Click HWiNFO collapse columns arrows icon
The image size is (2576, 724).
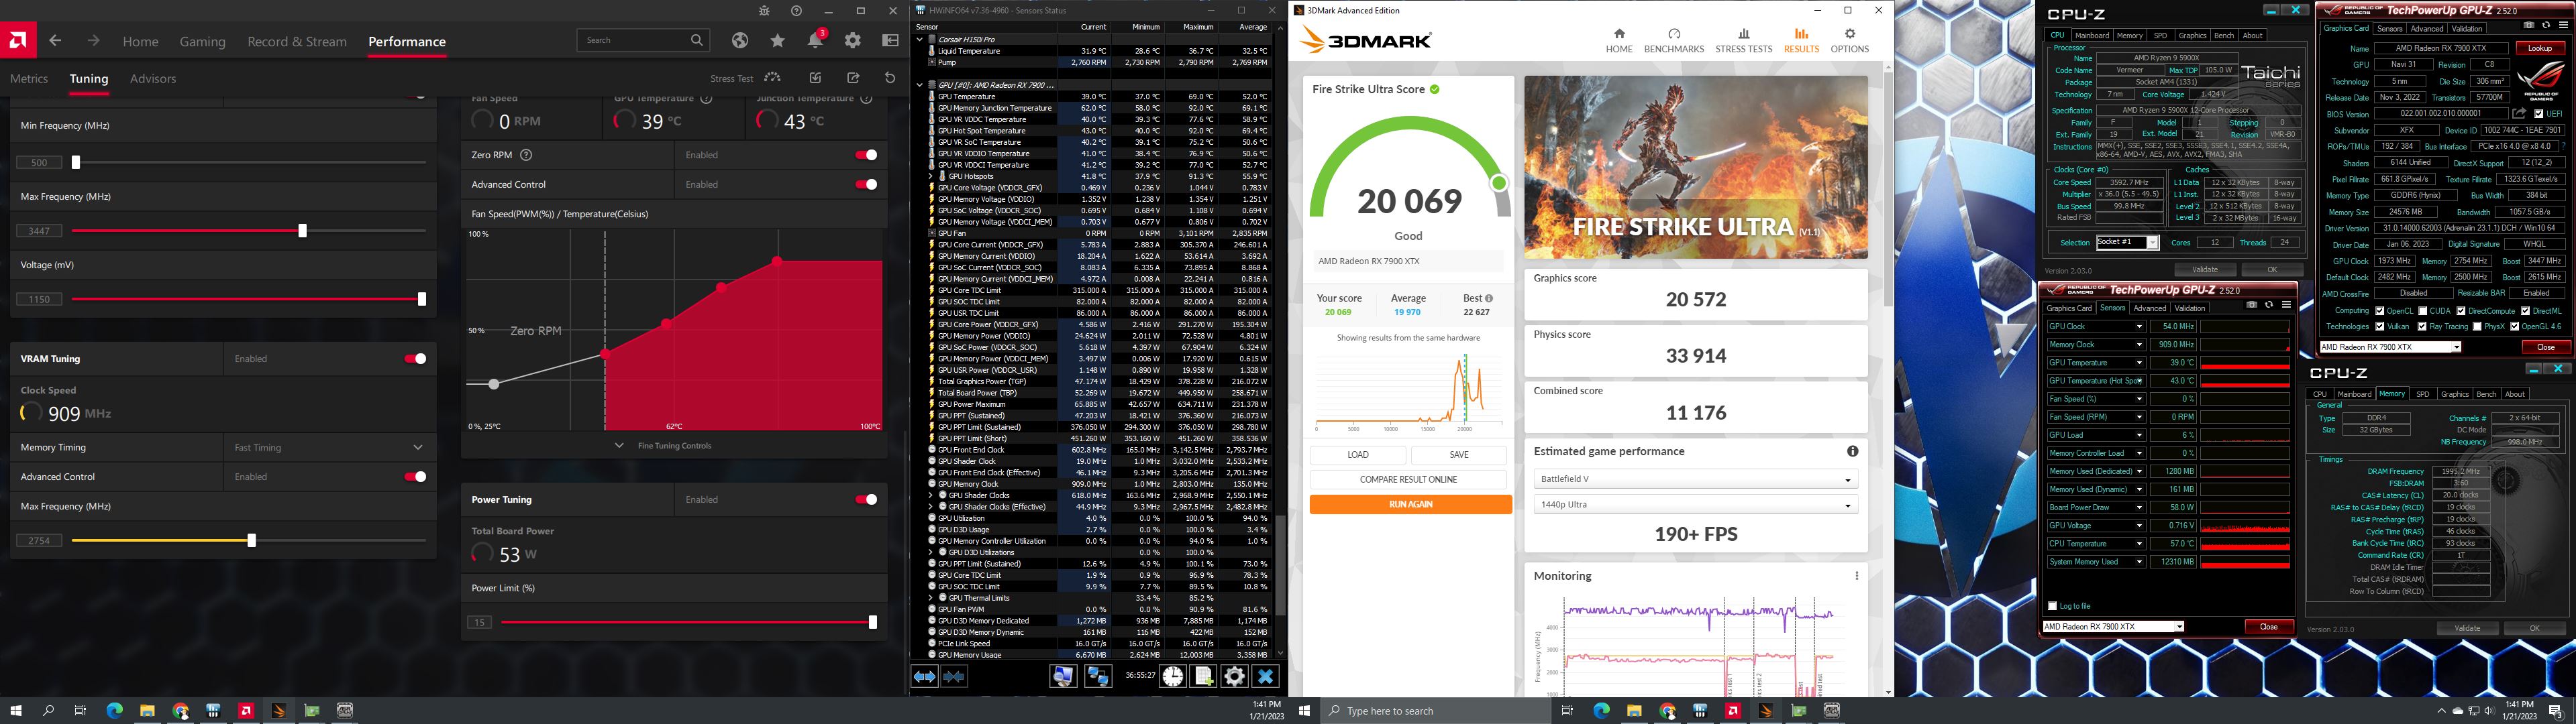click(955, 677)
